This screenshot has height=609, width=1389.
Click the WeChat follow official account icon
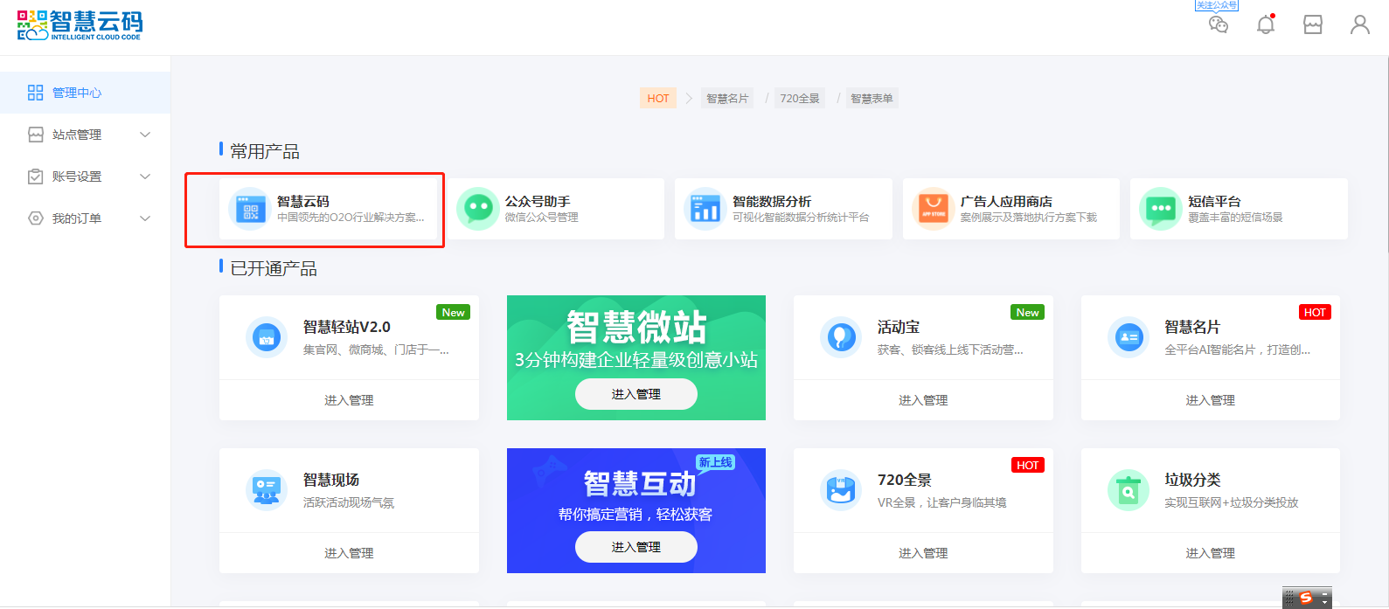[1218, 24]
